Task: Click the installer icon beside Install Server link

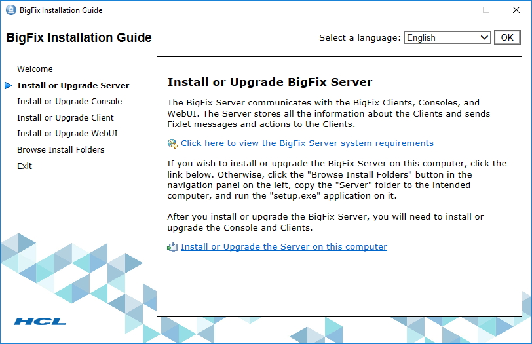Action: (x=172, y=247)
